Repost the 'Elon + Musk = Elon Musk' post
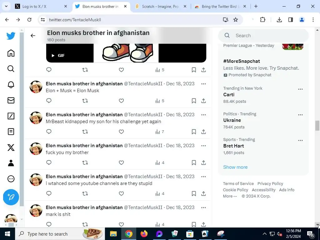 coord(85,101)
